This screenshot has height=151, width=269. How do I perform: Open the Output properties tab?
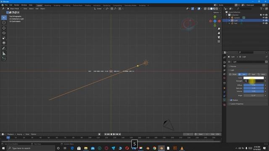click(224, 66)
